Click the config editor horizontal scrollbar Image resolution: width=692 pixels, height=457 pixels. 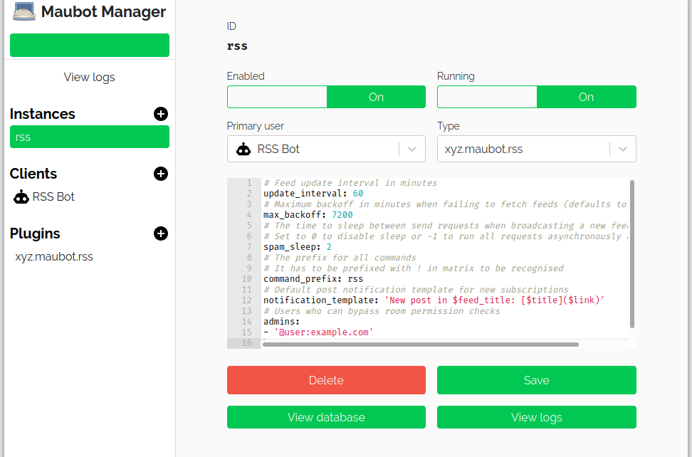421,345
